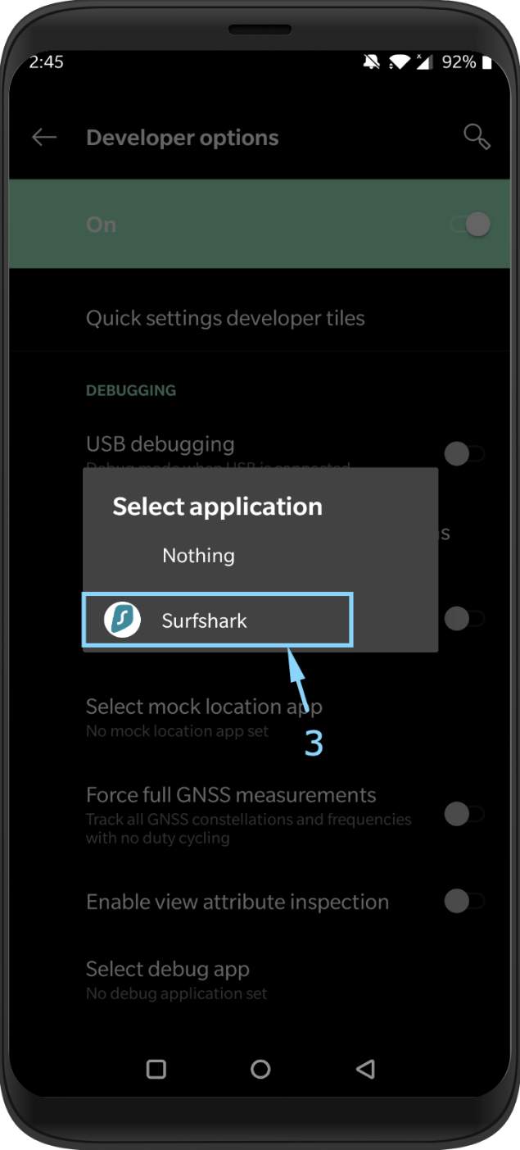Tap the Select application dialog title
This screenshot has height=1150, width=520.
[x=217, y=507]
